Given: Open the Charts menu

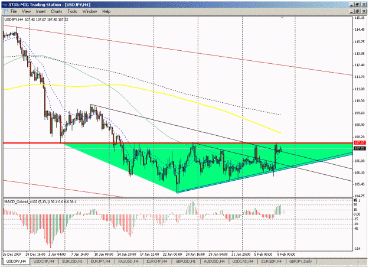Looking at the screenshot, I should point(57,11).
